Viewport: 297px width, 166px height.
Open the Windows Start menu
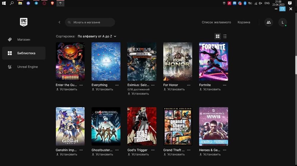(4, 3)
